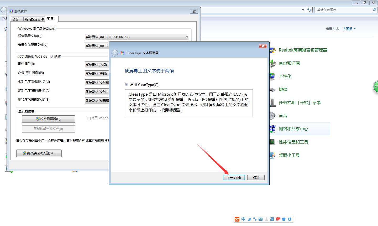
Task: Open the 性能信息和工具 icon
Action: 272,142
